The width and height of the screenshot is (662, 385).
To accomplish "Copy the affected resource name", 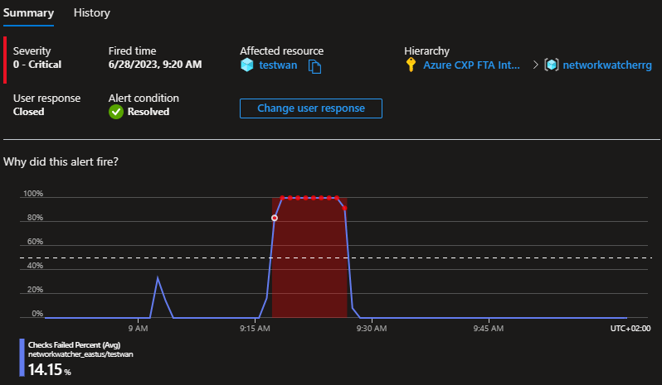I will 314,66.
